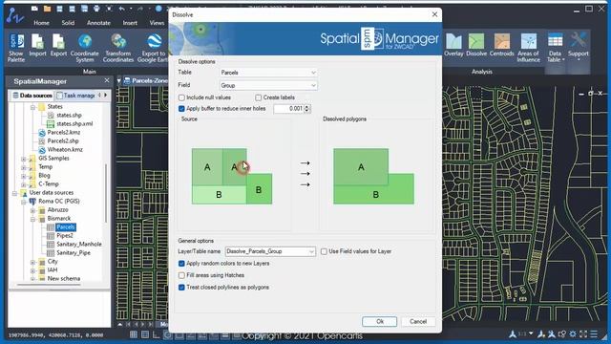Expand the Temp folder node
The width and height of the screenshot is (611, 344).
(24, 167)
